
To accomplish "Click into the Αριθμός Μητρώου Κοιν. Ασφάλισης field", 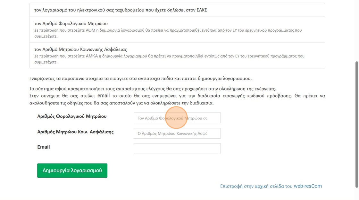I will [177, 133].
